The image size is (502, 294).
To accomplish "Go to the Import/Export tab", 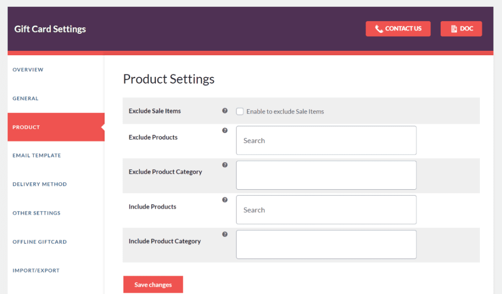I will click(x=36, y=271).
